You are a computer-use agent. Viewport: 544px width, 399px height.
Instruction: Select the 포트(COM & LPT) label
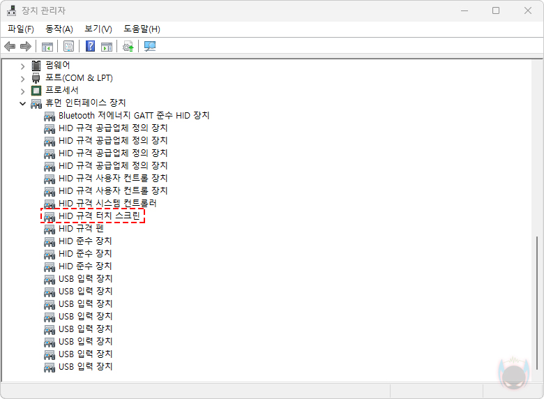click(x=79, y=78)
